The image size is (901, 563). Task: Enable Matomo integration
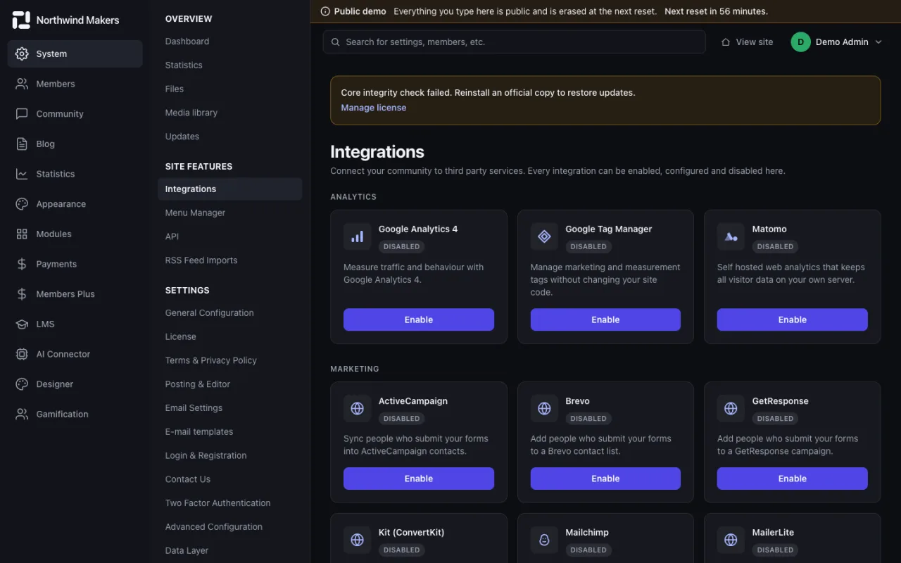793,320
